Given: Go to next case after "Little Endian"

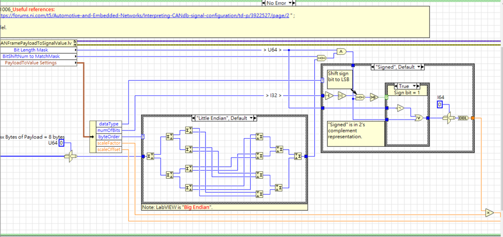Looking at the screenshot, I should coord(254,118).
